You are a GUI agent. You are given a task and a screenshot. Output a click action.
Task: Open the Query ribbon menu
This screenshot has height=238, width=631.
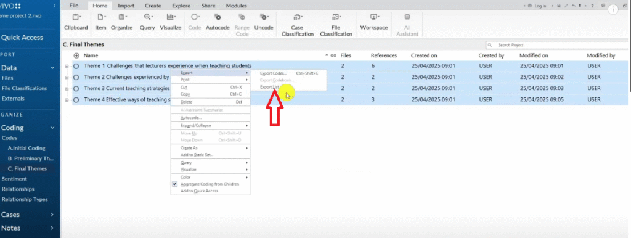147,22
